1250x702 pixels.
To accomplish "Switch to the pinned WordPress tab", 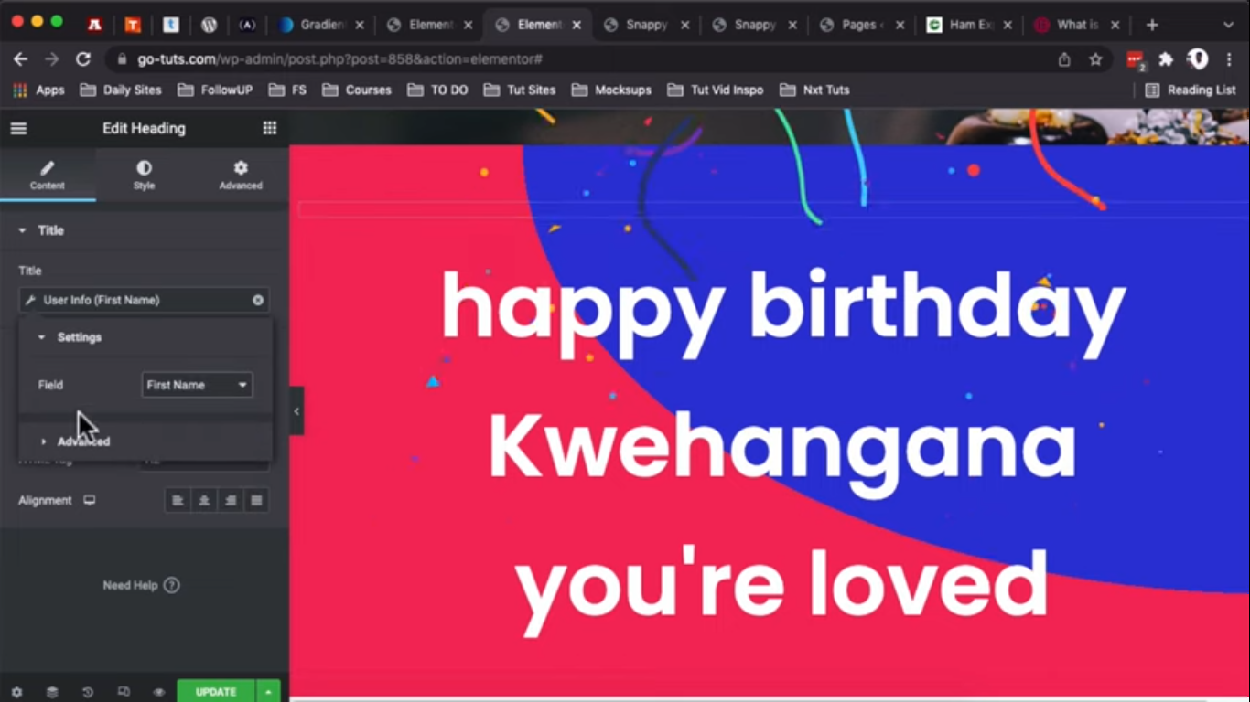I will [209, 25].
